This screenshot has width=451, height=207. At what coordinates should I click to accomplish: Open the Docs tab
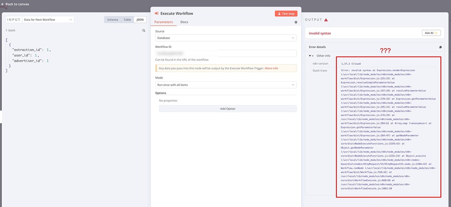184,22
